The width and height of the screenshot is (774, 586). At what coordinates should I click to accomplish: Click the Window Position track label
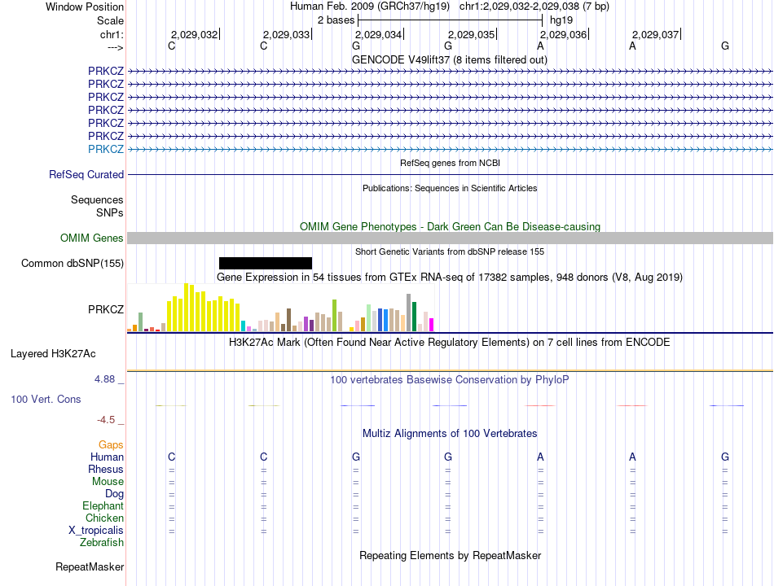click(x=85, y=7)
